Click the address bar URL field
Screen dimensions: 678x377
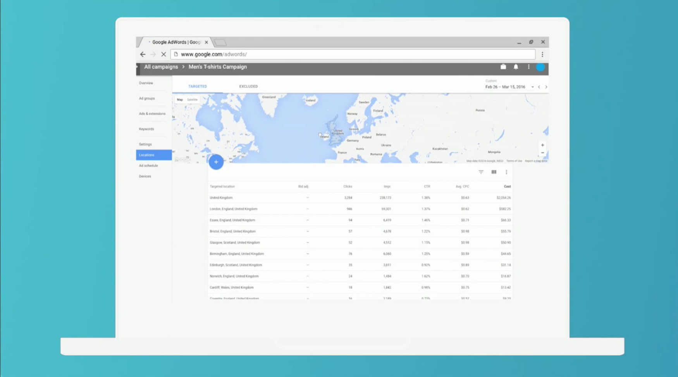pos(353,54)
